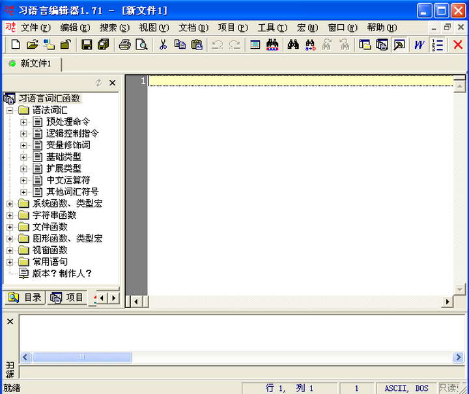Expand the 变量修饰词 node
Image resolution: width=469 pixels, height=394 pixels.
click(23, 145)
